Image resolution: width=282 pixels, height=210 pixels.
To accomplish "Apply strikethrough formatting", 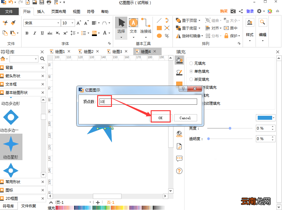I will 50,33.
